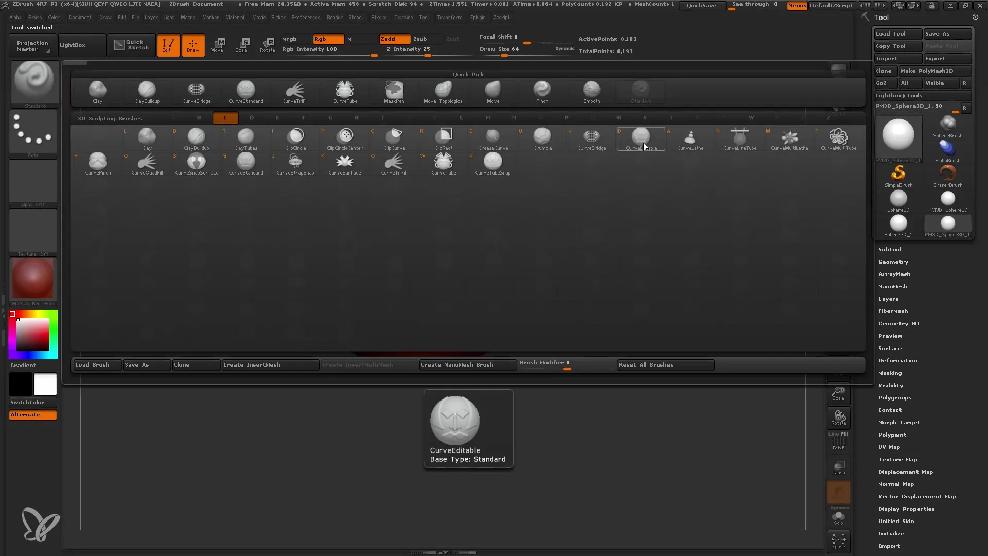
Task: Expand the Geometry section
Action: [x=893, y=262]
